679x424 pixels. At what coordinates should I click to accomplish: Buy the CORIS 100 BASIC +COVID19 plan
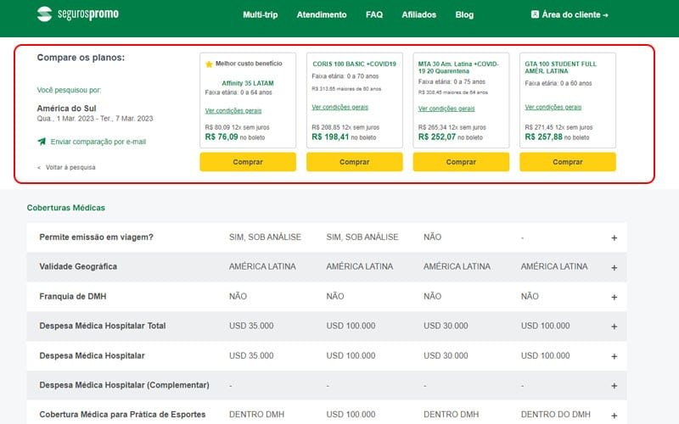tap(354, 162)
